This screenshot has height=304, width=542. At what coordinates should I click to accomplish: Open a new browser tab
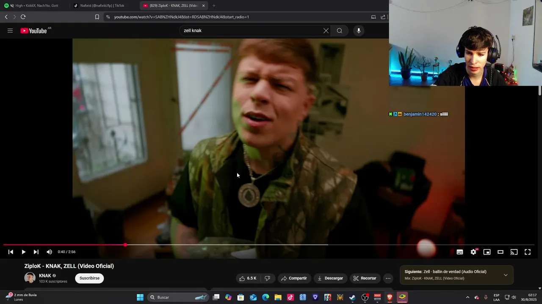pyautogui.click(x=214, y=5)
